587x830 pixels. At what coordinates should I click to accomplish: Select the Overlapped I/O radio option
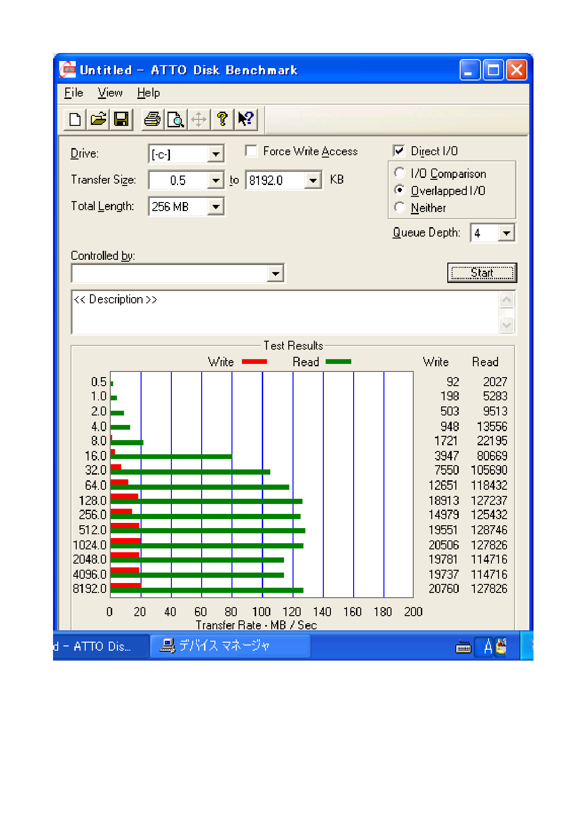(x=400, y=190)
